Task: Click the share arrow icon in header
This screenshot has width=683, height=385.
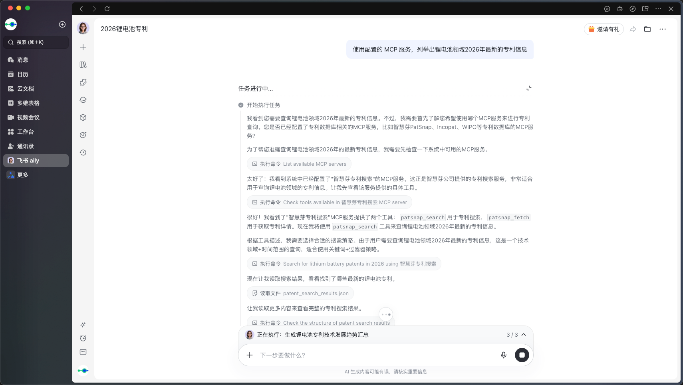Action: tap(633, 29)
